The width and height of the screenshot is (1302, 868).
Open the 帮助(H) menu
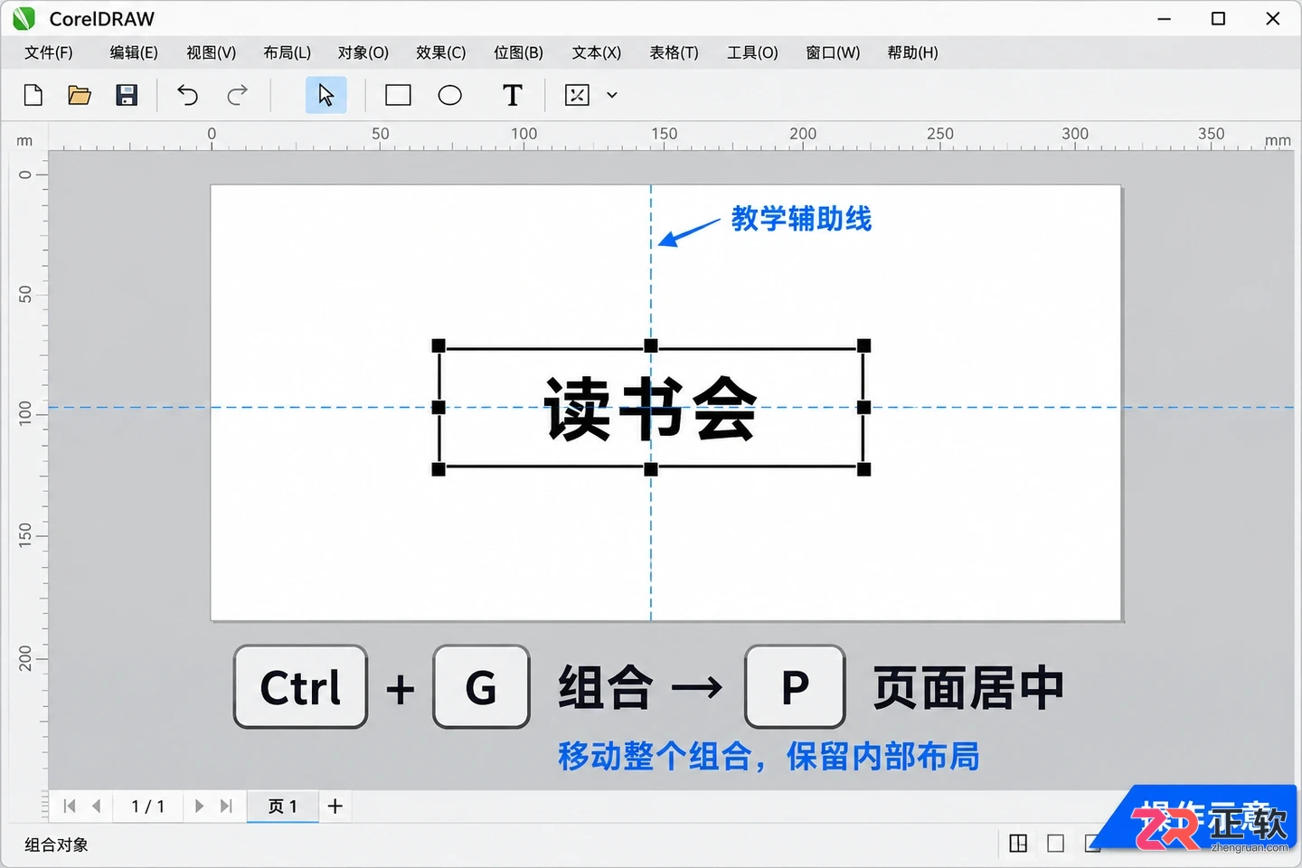point(913,52)
